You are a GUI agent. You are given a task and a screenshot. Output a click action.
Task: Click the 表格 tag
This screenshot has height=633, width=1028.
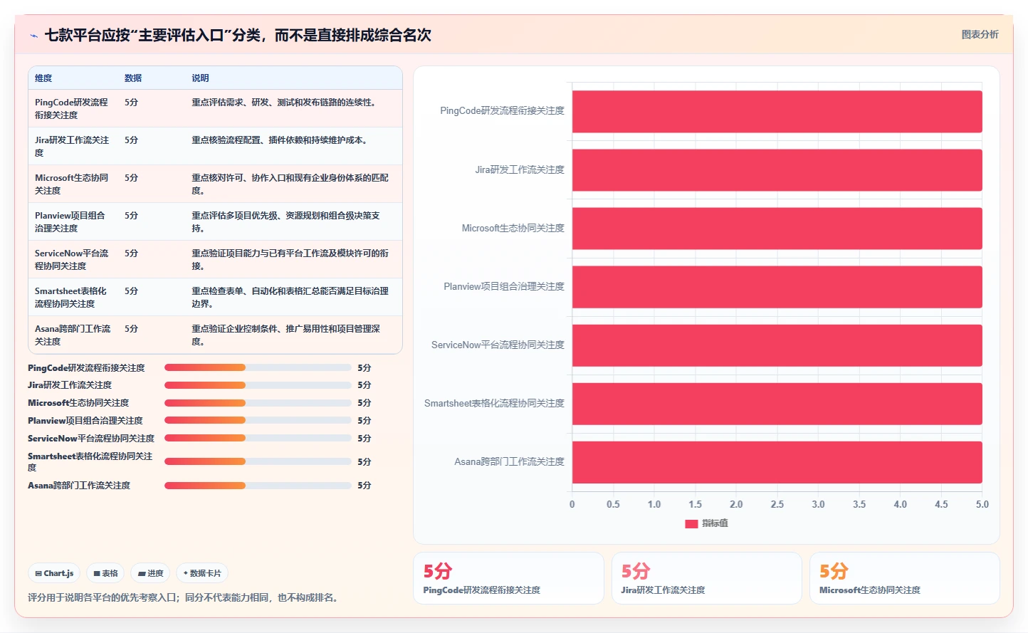tap(105, 573)
